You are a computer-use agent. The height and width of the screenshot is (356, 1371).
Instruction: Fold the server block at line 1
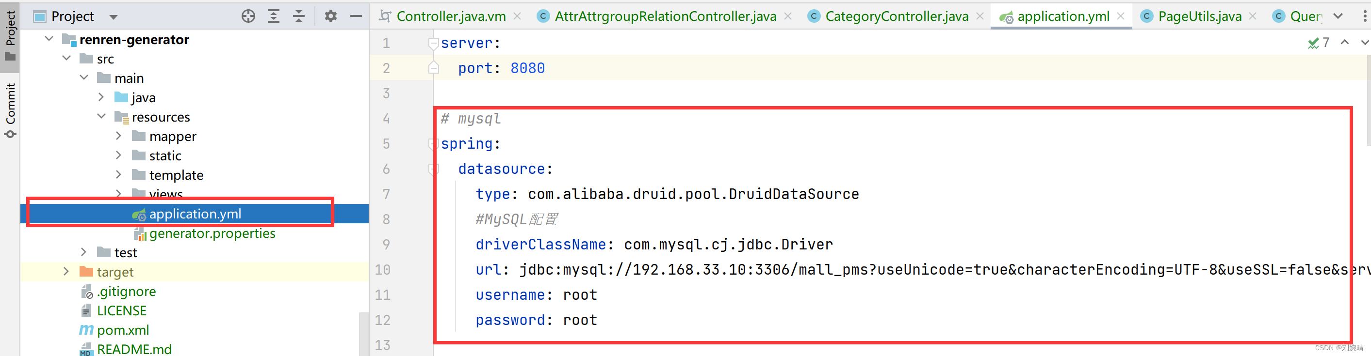(433, 43)
